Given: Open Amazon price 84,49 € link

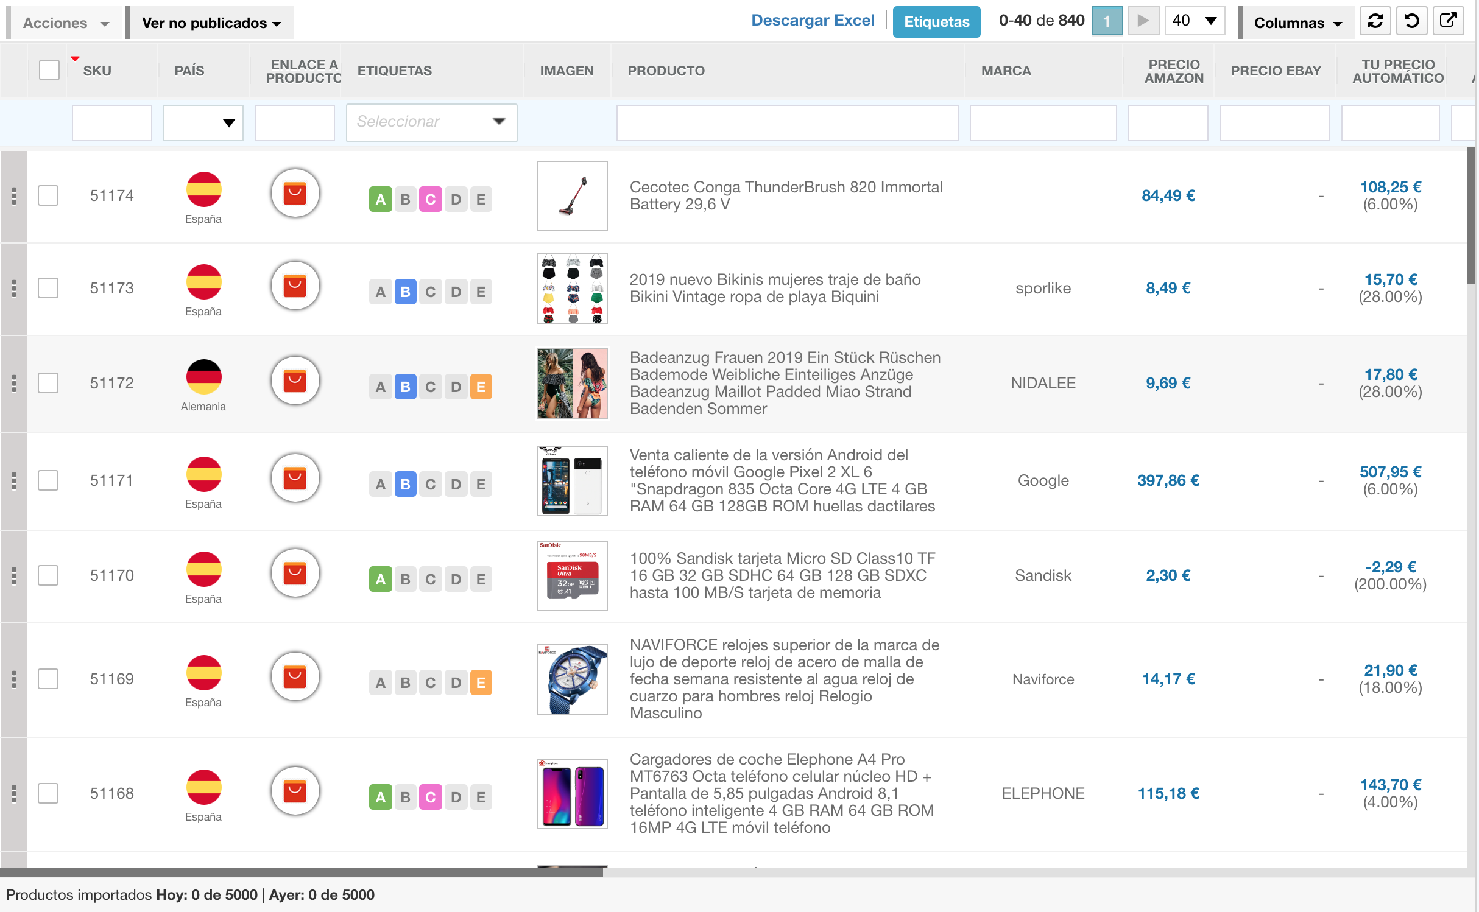Looking at the screenshot, I should coord(1168,195).
